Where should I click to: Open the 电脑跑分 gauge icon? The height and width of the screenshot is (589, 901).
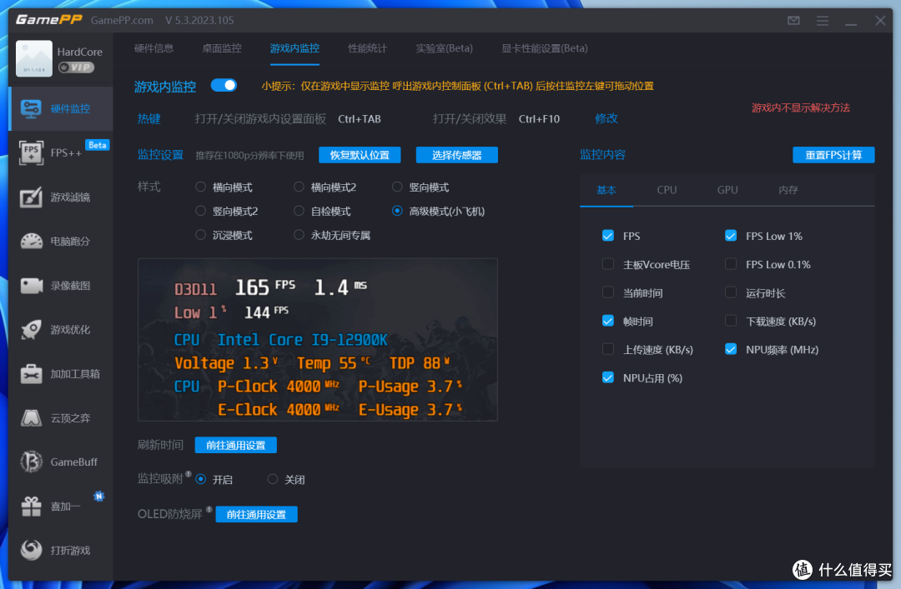pos(31,241)
